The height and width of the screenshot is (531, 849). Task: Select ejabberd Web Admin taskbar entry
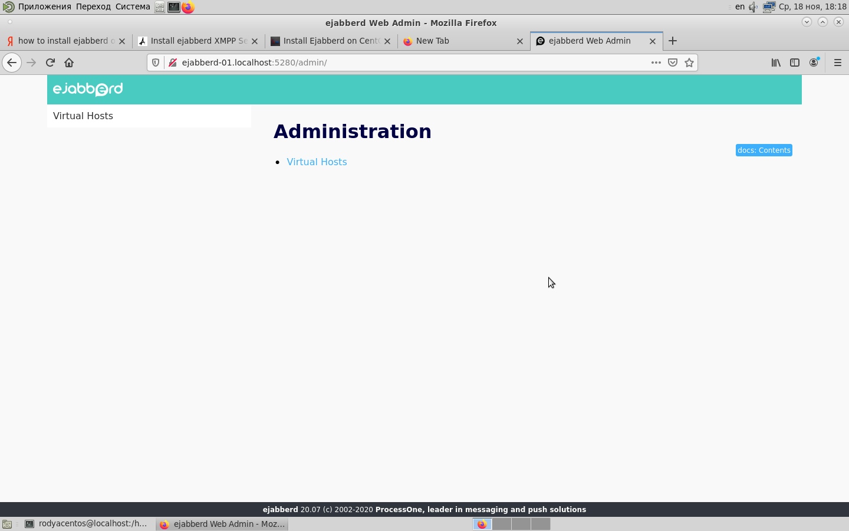[222, 524]
